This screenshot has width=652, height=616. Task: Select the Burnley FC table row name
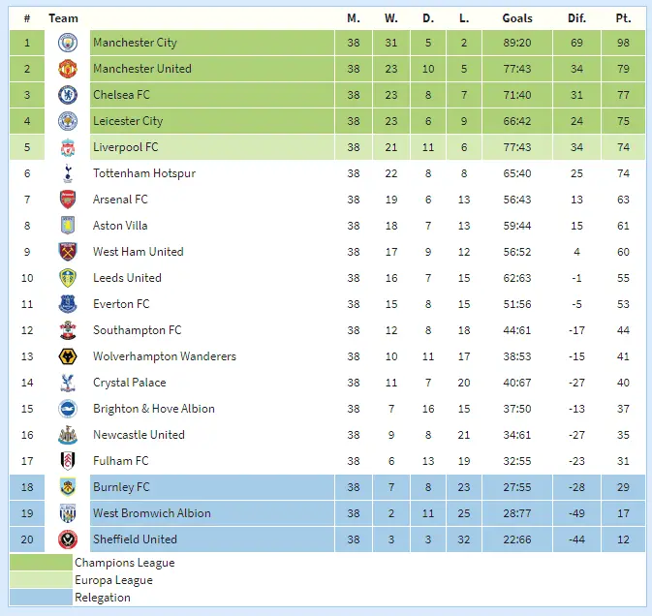coord(121,487)
